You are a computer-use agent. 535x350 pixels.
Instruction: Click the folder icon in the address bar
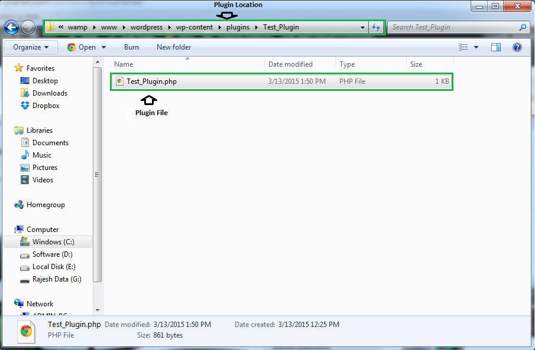click(50, 27)
